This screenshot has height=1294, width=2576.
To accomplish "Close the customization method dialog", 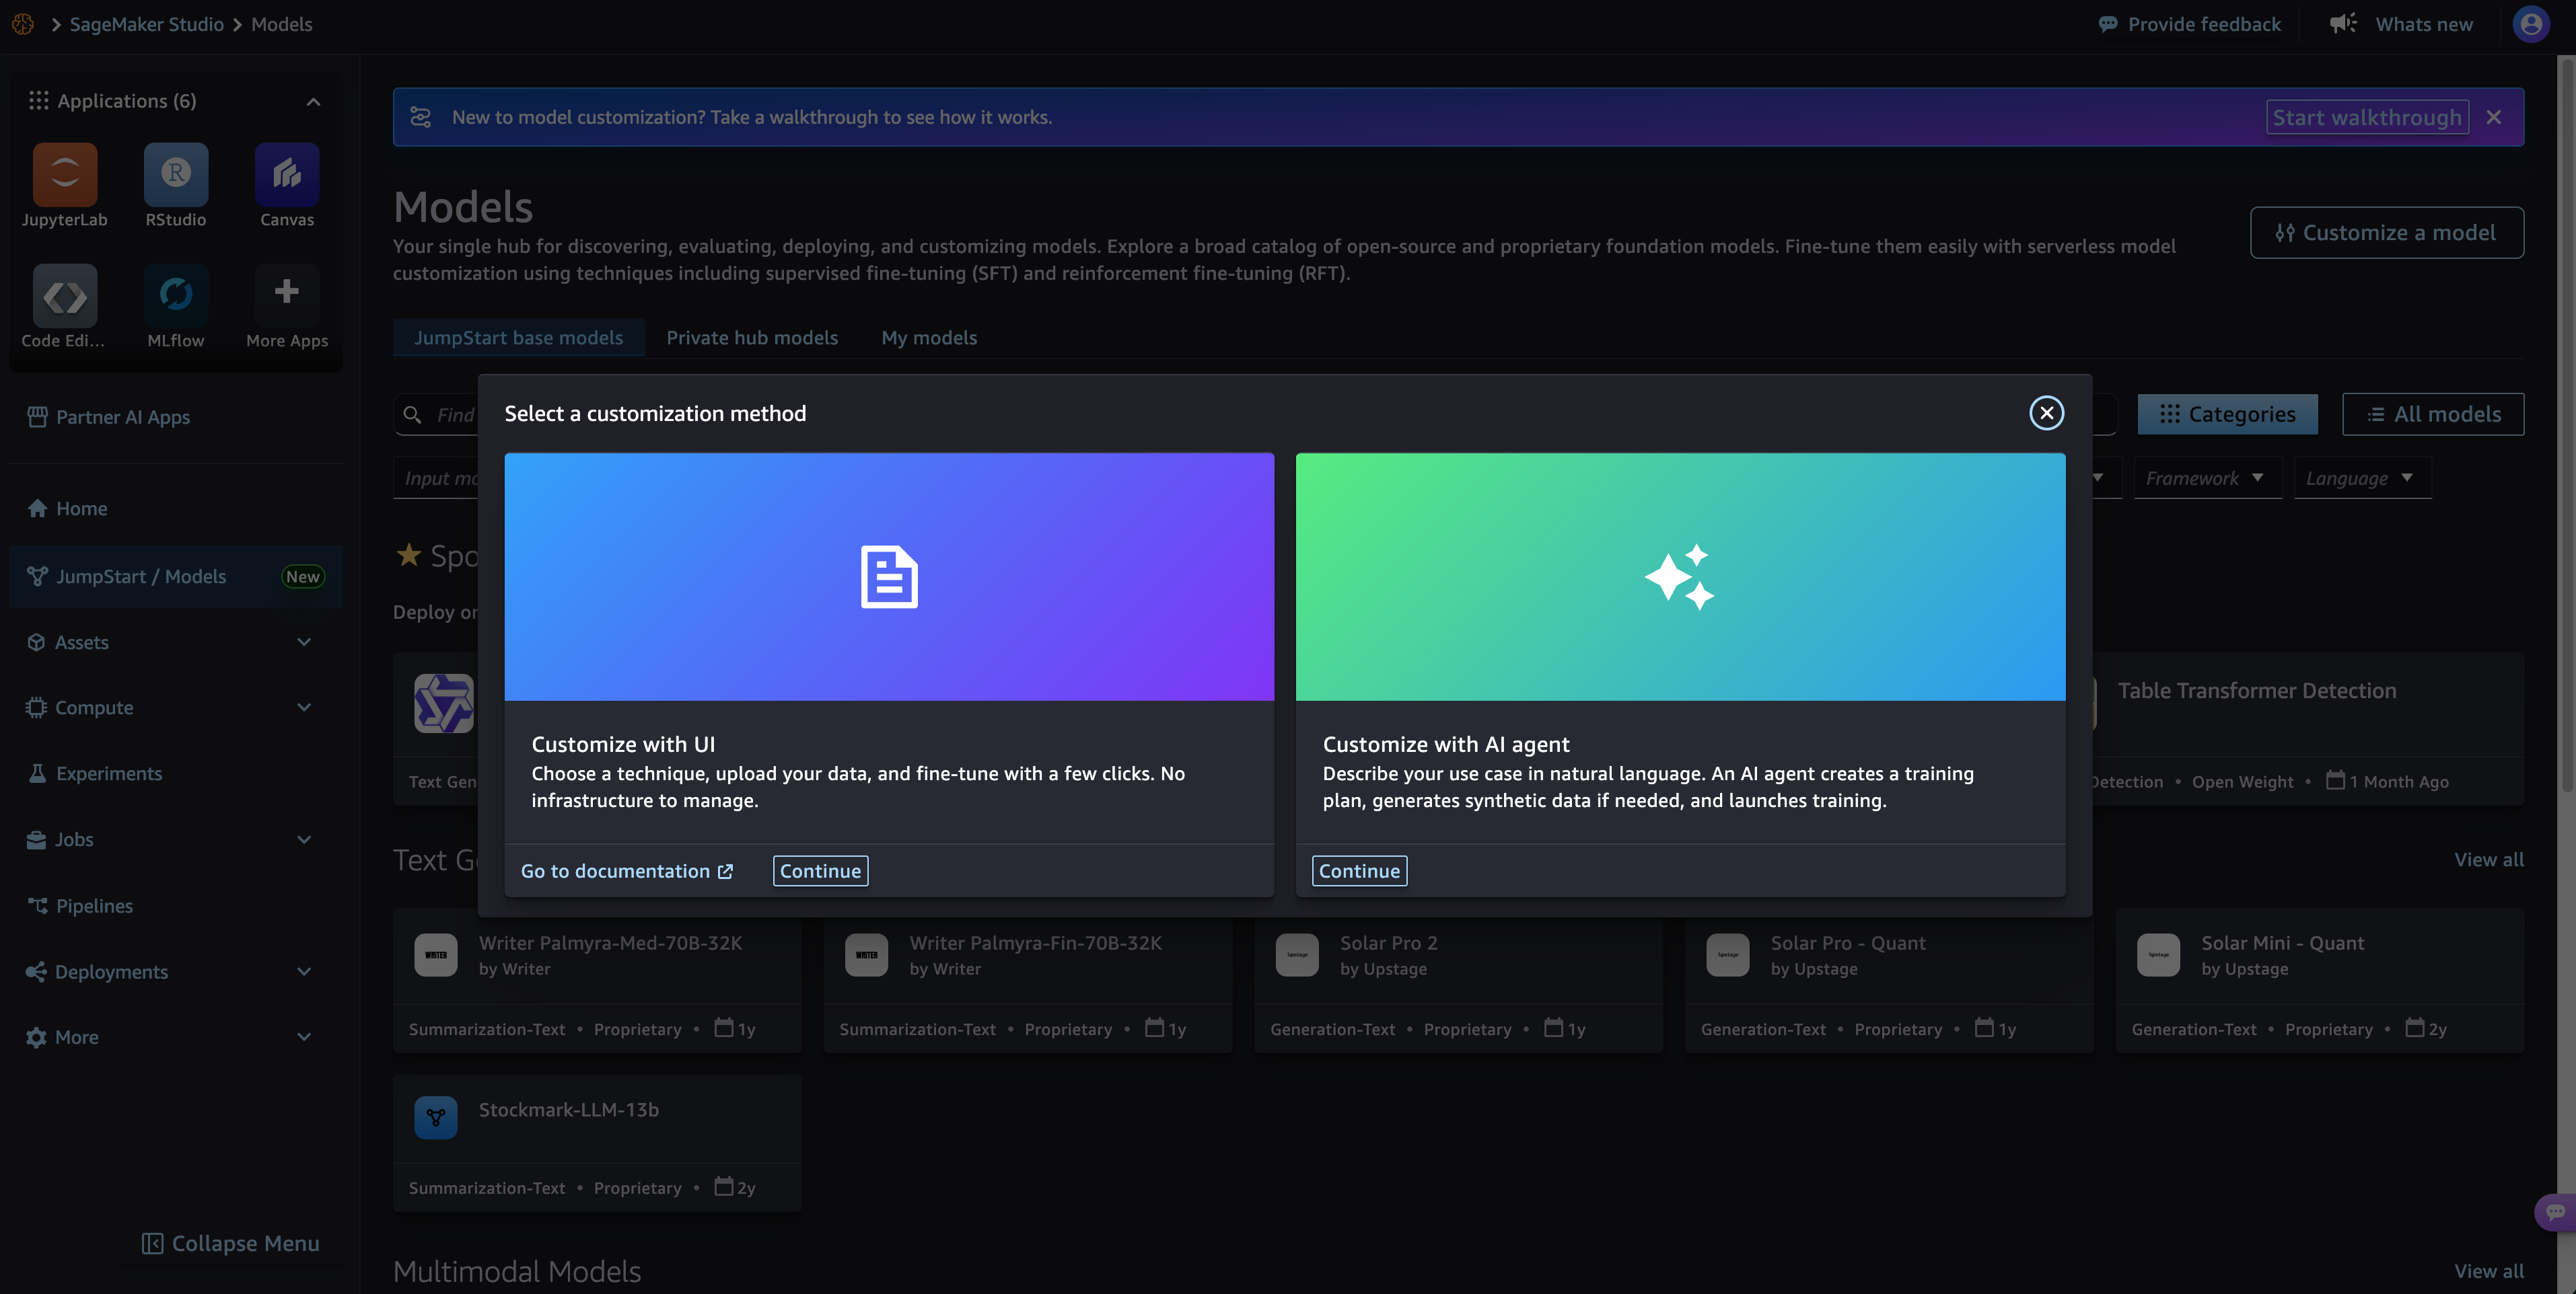I will 2046,413.
